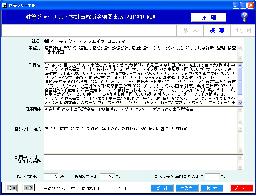Click the empty 計画中または進行中の業務 field
Screen dimensions: 256x195
point(141,162)
